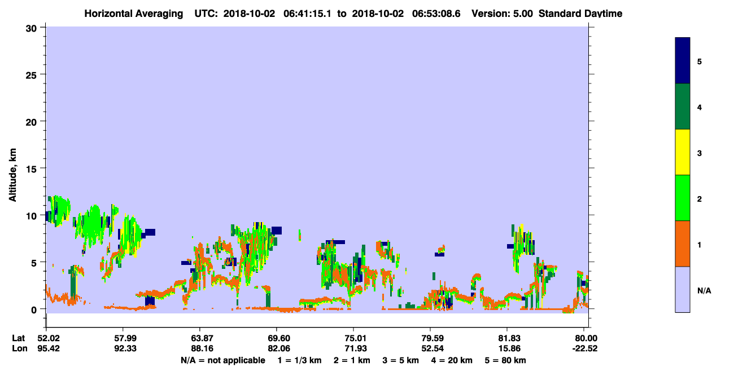Click the lavender N/A colorbar segment
This screenshot has height=376, width=734.
683,289
